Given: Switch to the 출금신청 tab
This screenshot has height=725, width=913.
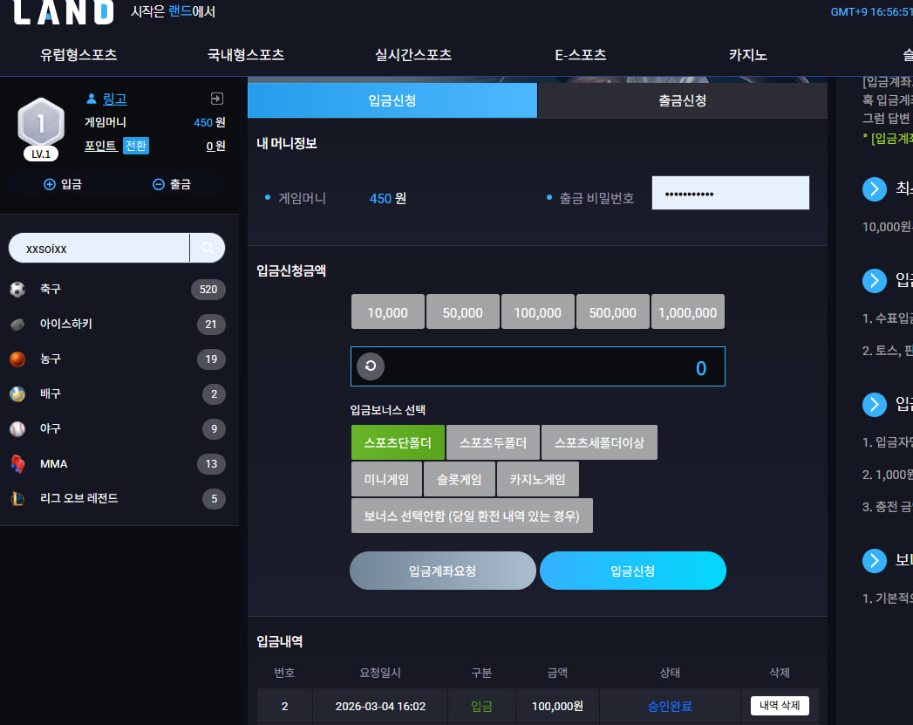Looking at the screenshot, I should point(683,100).
